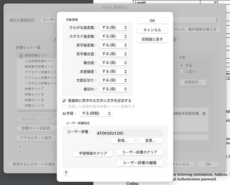Image resolution: width=230 pixels, height=185 pixels.
Task: Click 詳細設定... button in ATOK環境設定 window
Action: coord(193,82)
